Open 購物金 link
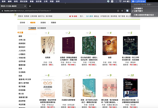This screenshot has width=158, height=108. point(96,16)
